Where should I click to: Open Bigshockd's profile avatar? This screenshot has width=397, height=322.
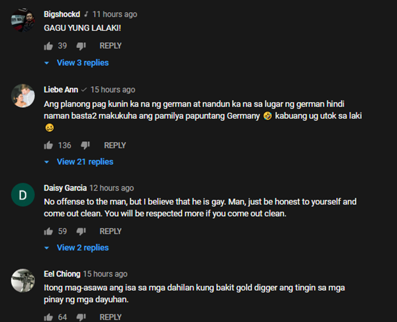tap(23, 20)
